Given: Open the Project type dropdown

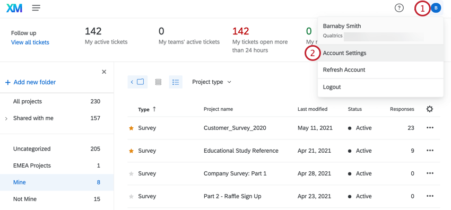Looking at the screenshot, I should [x=212, y=82].
